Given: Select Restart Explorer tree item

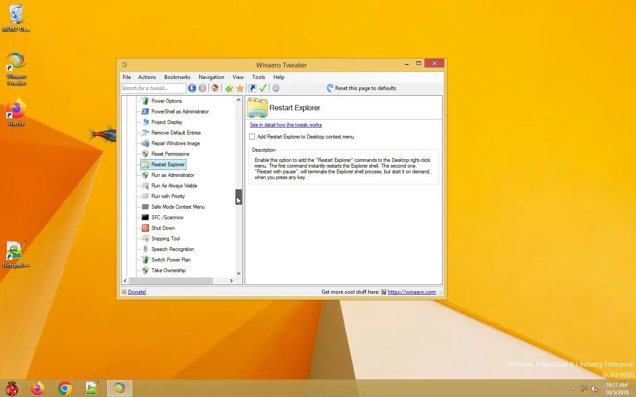Looking at the screenshot, I should [168, 165].
